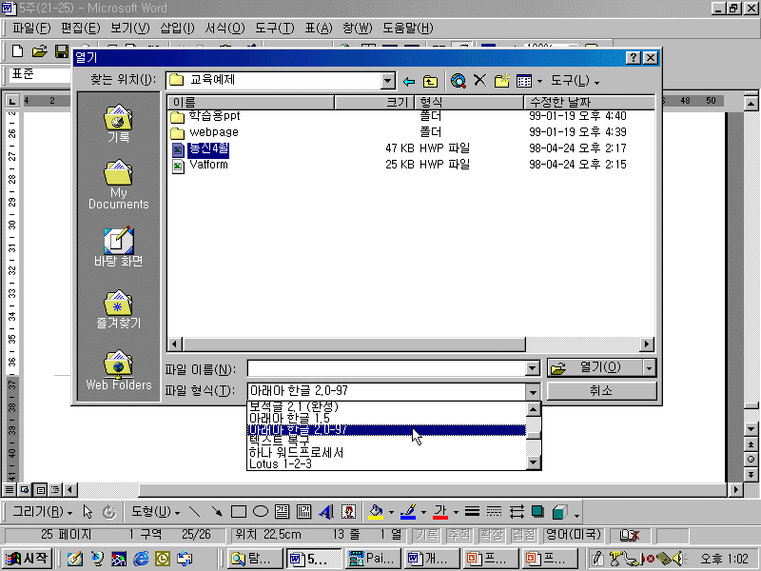Select Arrow tool on Drawing toolbar
Viewport: 761px width, 571px height.
217,511
